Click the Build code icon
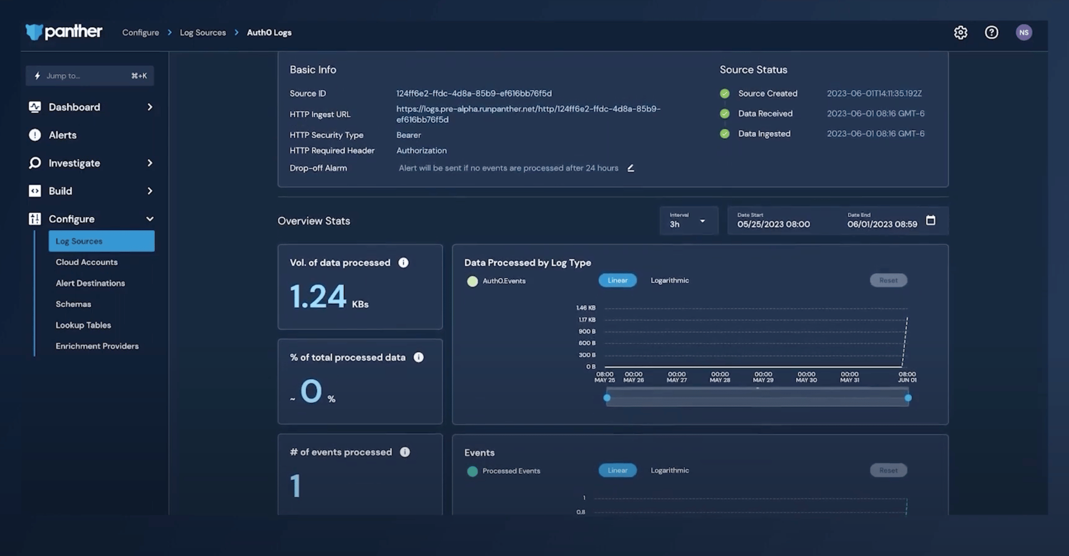Screen dimensions: 1069x556 pos(35,191)
